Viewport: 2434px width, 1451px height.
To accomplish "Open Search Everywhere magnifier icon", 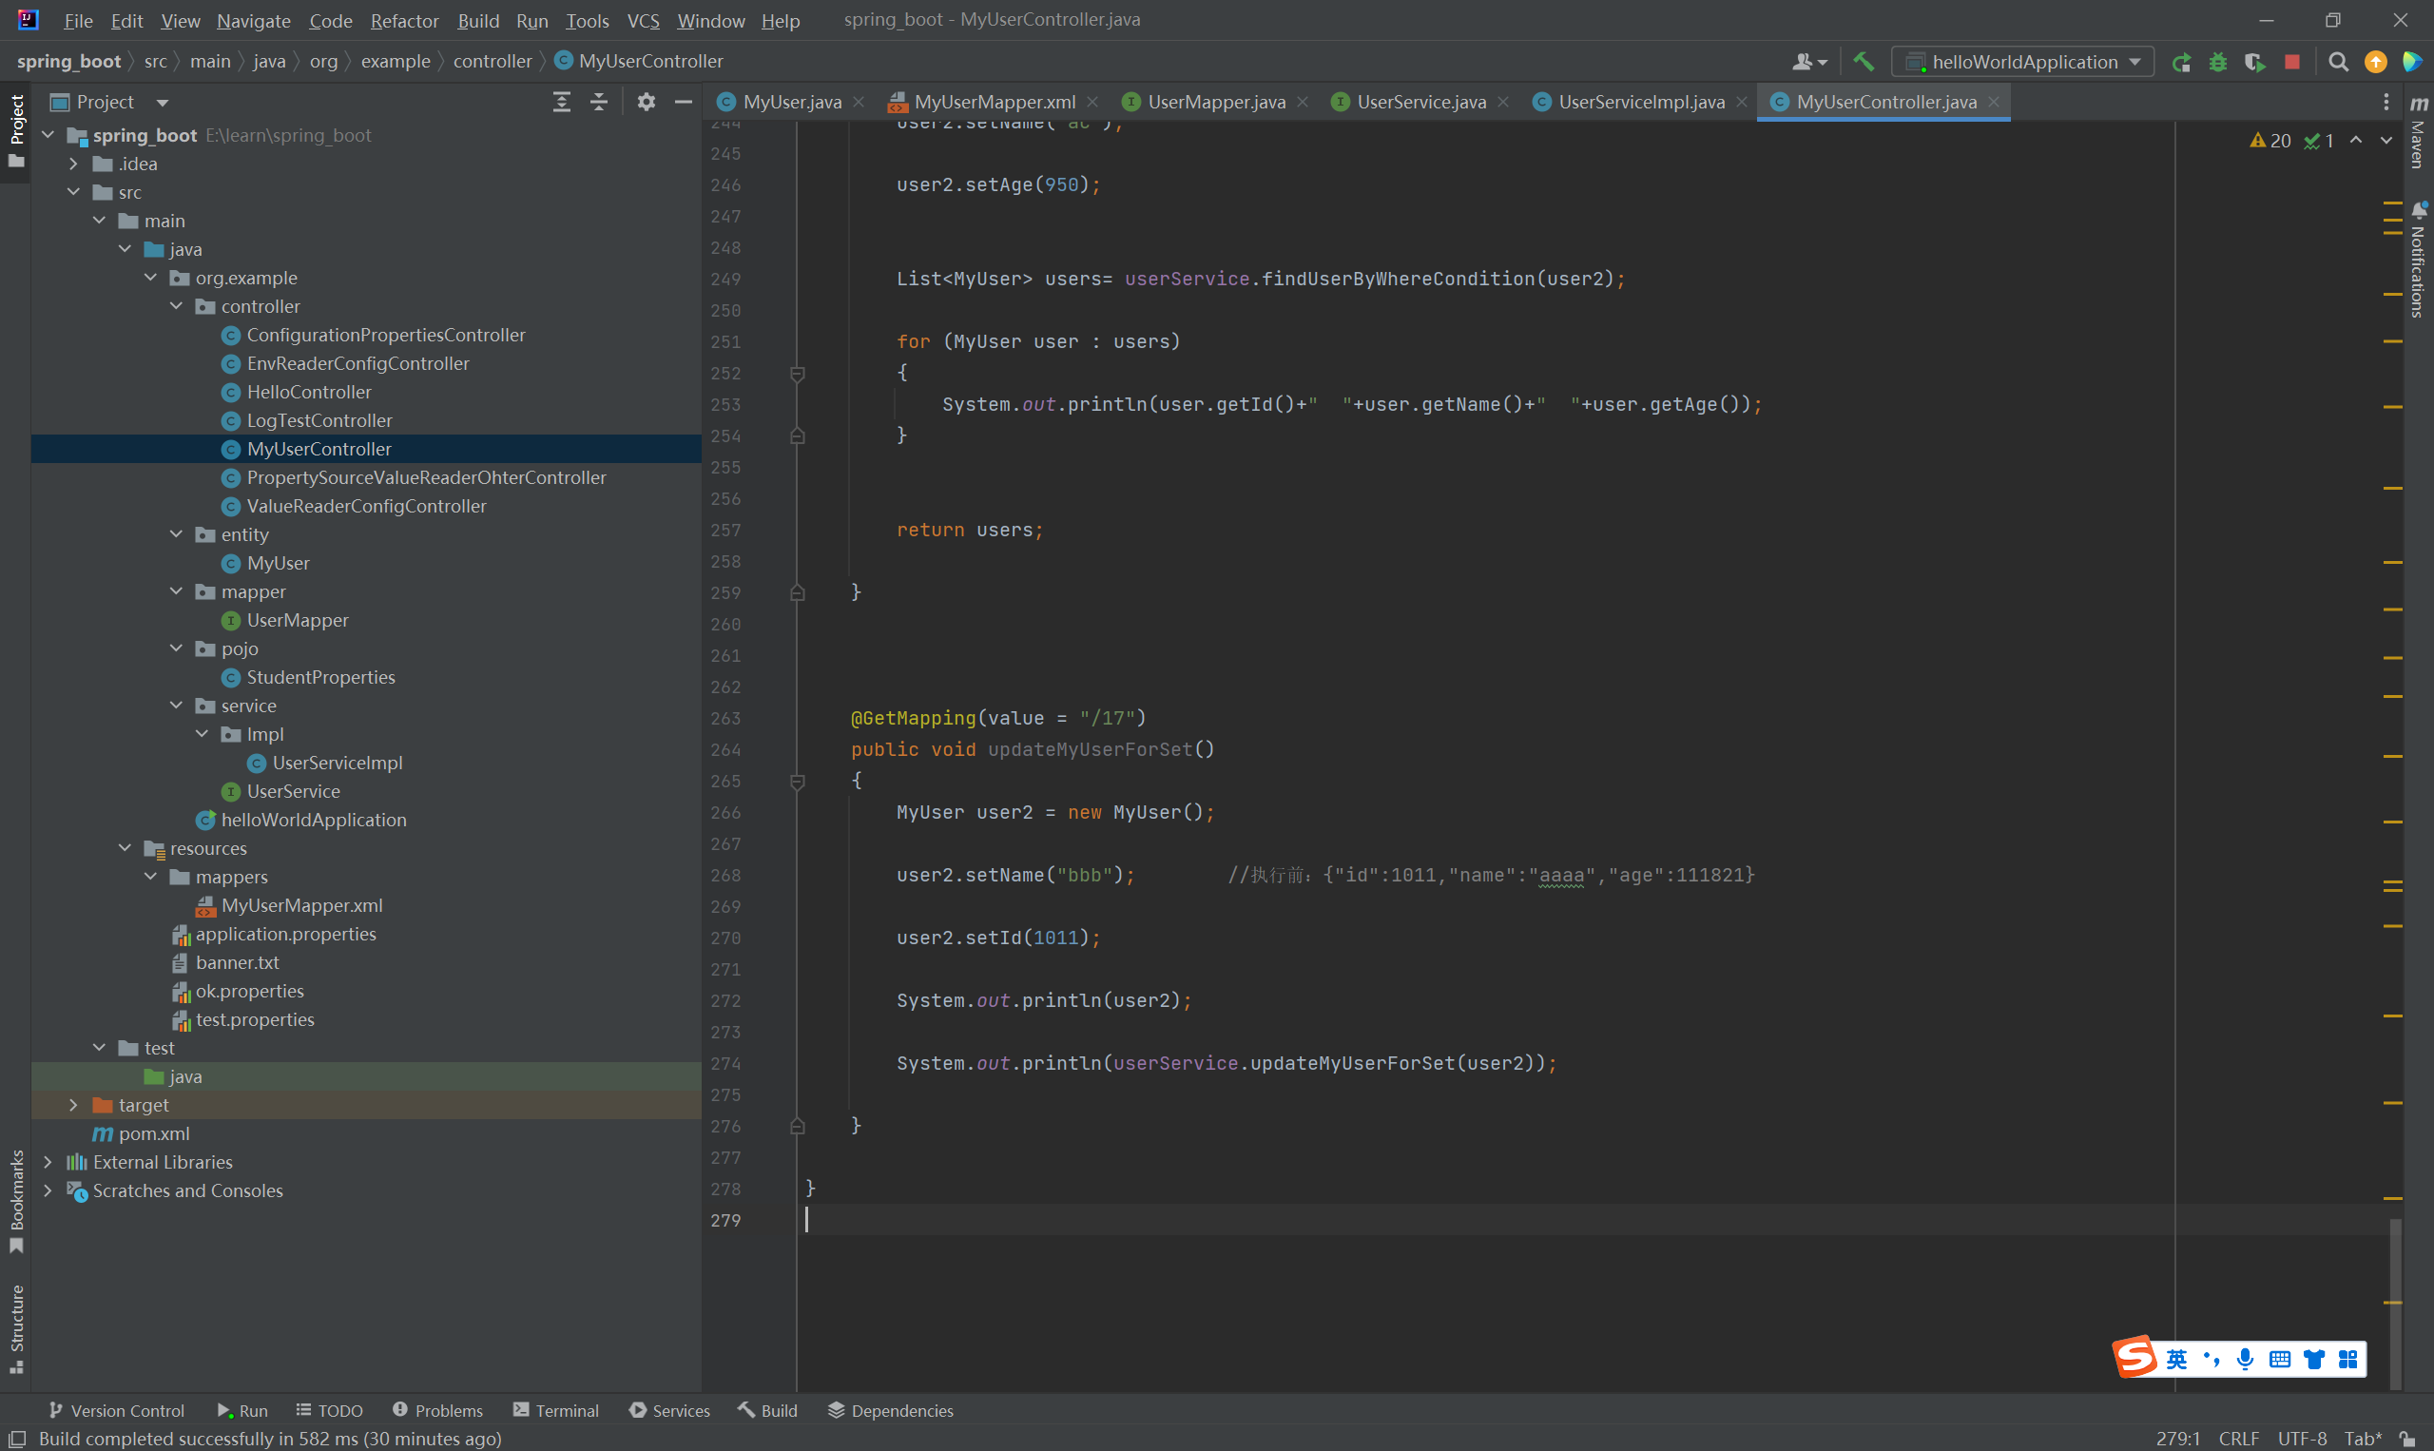I will click(x=2337, y=62).
